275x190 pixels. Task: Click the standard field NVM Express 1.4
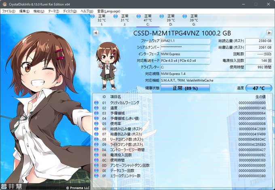216,74
